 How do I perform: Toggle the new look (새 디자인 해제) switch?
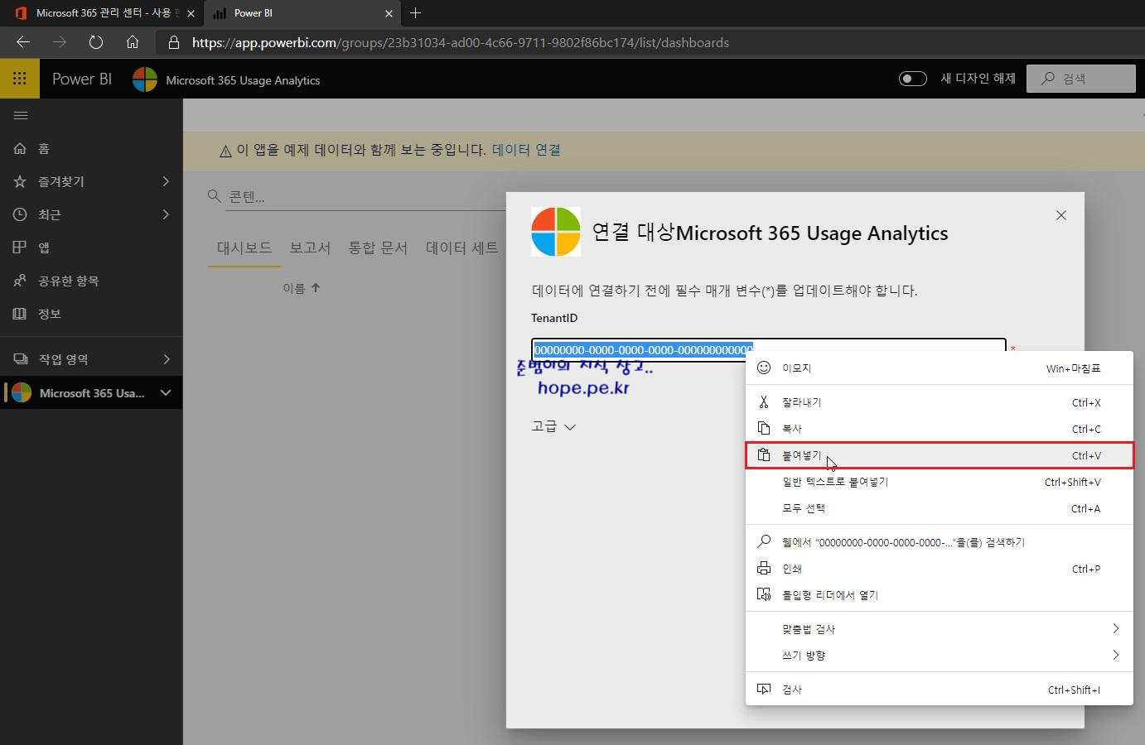[913, 79]
